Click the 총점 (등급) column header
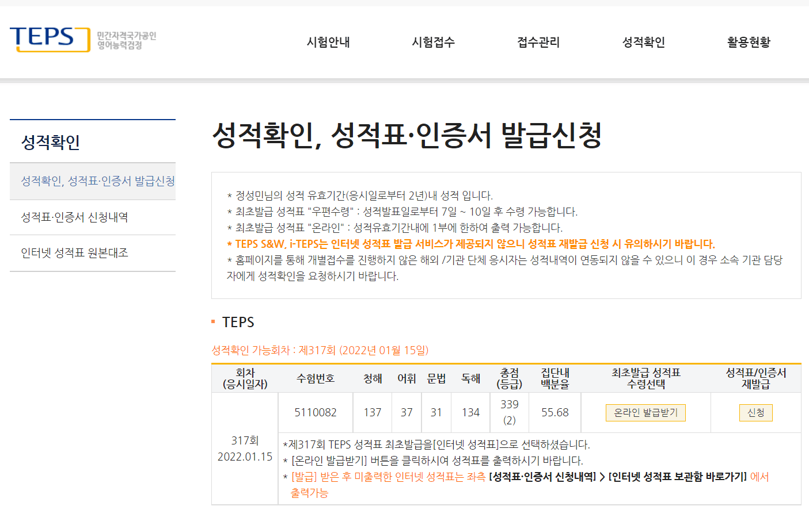This screenshot has height=510, width=809. click(x=510, y=378)
